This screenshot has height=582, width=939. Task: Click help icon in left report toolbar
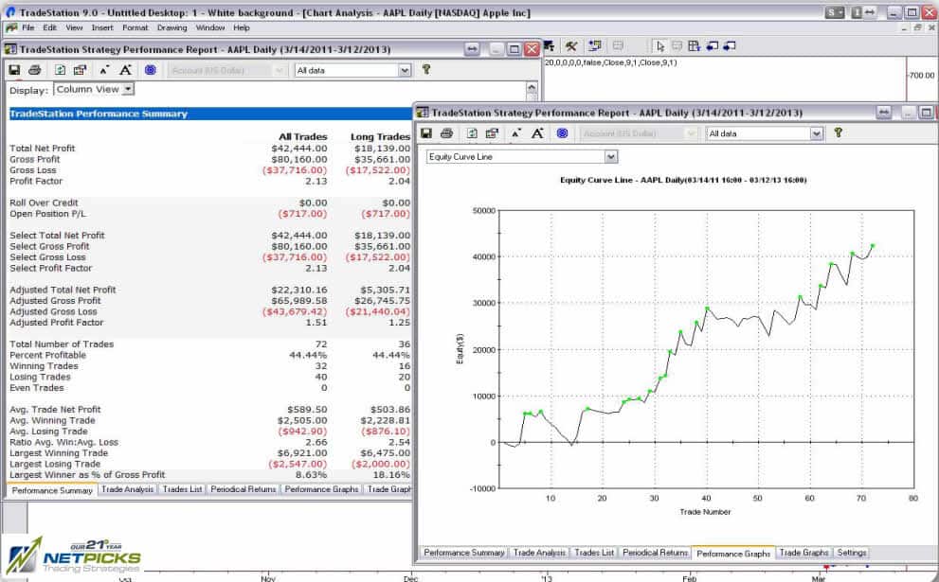point(426,69)
